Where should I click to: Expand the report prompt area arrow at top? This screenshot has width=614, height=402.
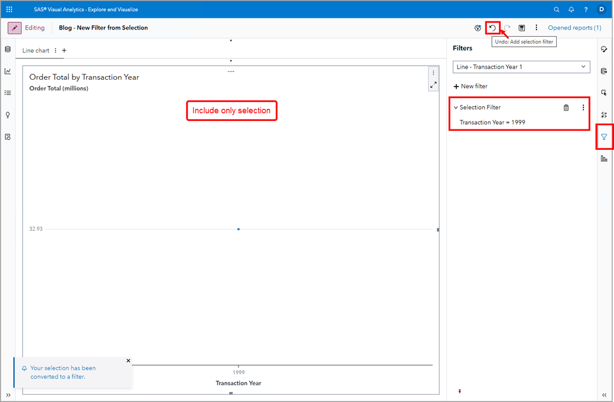(231, 41)
